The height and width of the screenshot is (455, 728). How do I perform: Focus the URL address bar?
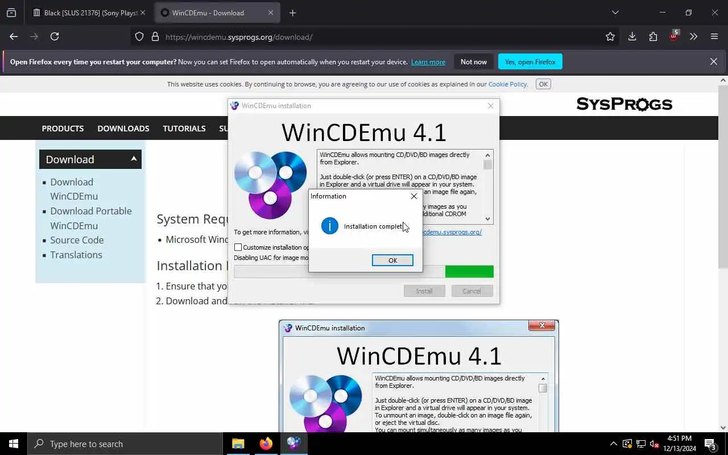pyautogui.click(x=375, y=37)
